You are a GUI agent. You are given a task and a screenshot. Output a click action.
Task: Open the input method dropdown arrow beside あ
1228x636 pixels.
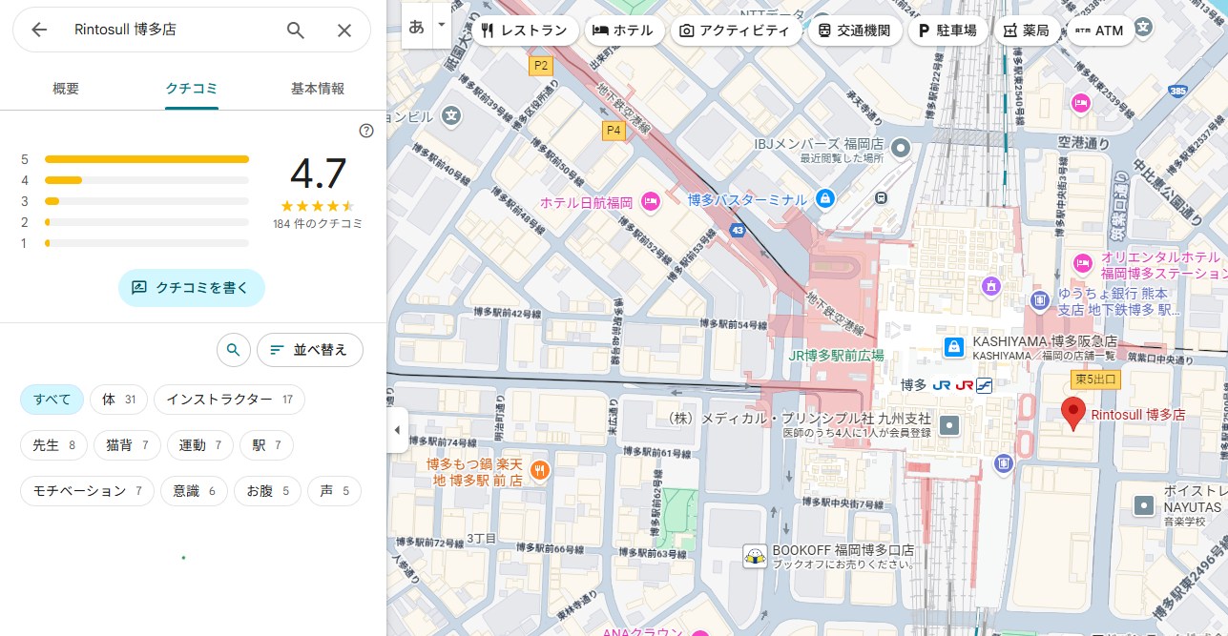441,25
